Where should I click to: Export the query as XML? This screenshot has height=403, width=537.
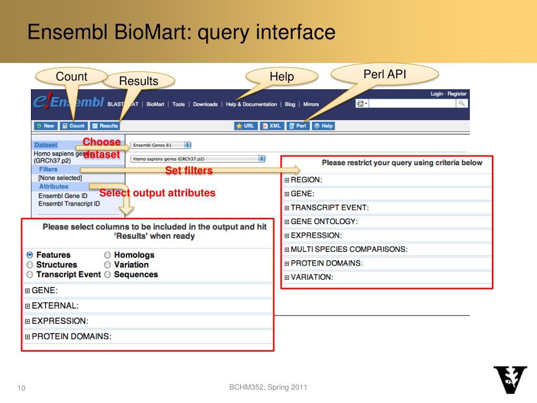point(272,126)
